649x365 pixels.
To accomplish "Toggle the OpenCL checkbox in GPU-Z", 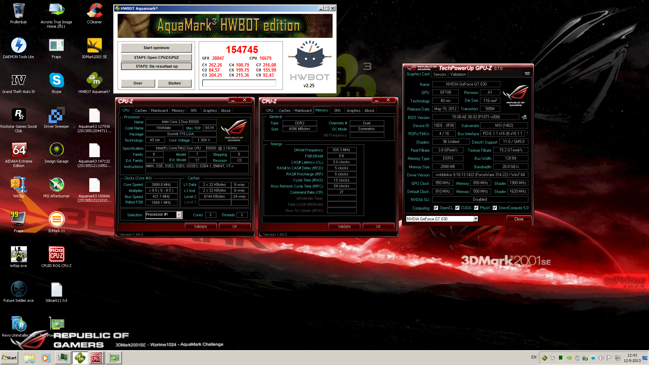I will [436, 208].
